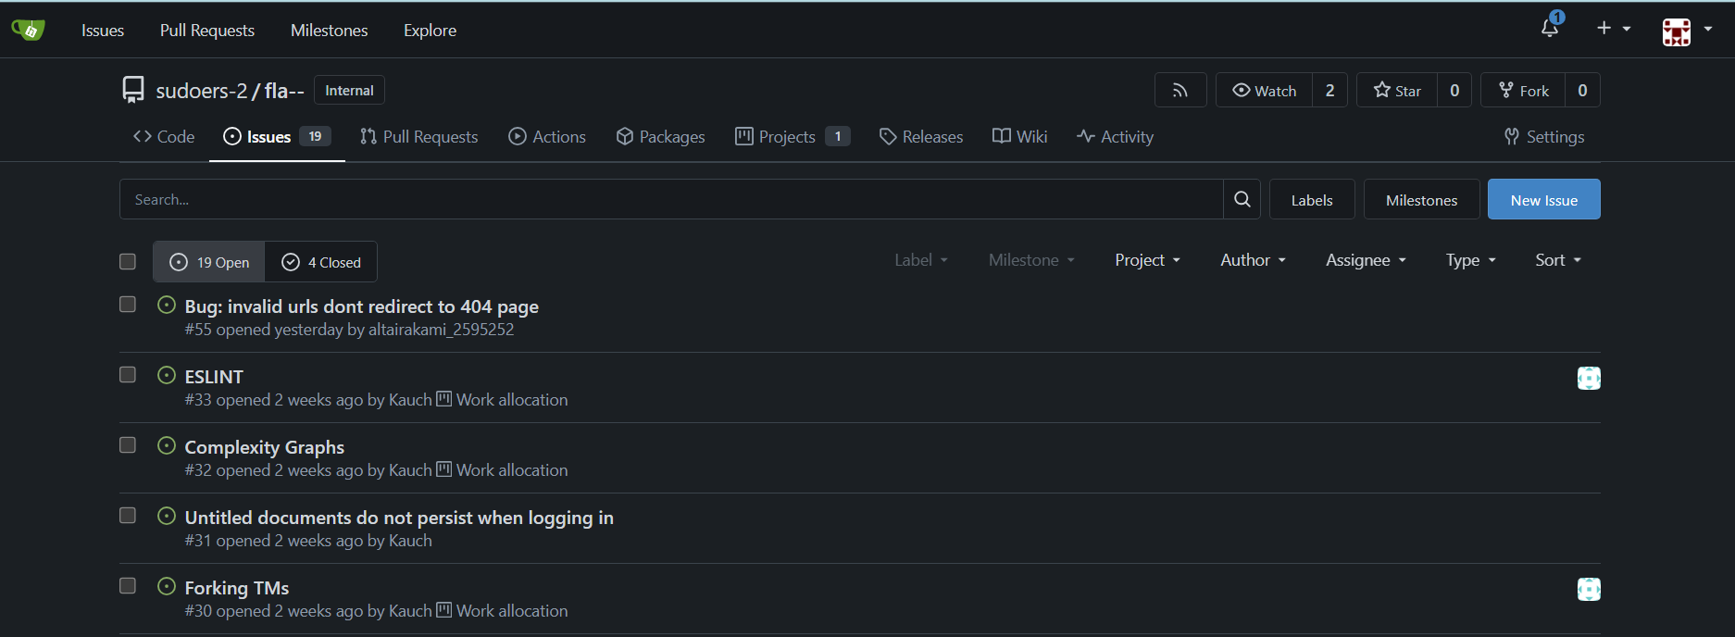Click the open-status icon of issue #55
The image size is (1735, 637).
pos(167,305)
